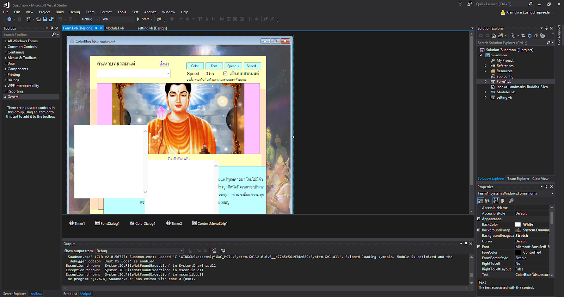Viewport: 564px width, 297px height.
Task: Switch to the setting.vb [Design] tab
Action: [x=152, y=28]
